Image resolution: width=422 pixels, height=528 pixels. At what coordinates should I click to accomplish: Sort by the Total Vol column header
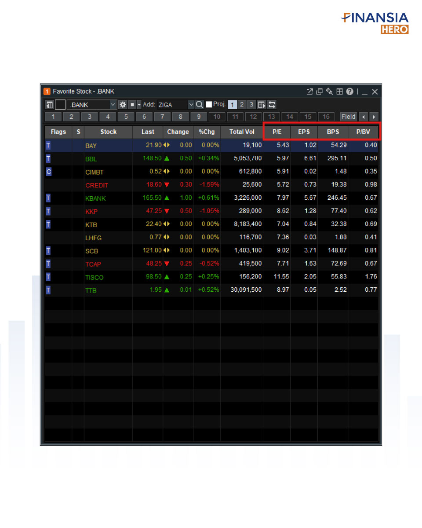(242, 132)
